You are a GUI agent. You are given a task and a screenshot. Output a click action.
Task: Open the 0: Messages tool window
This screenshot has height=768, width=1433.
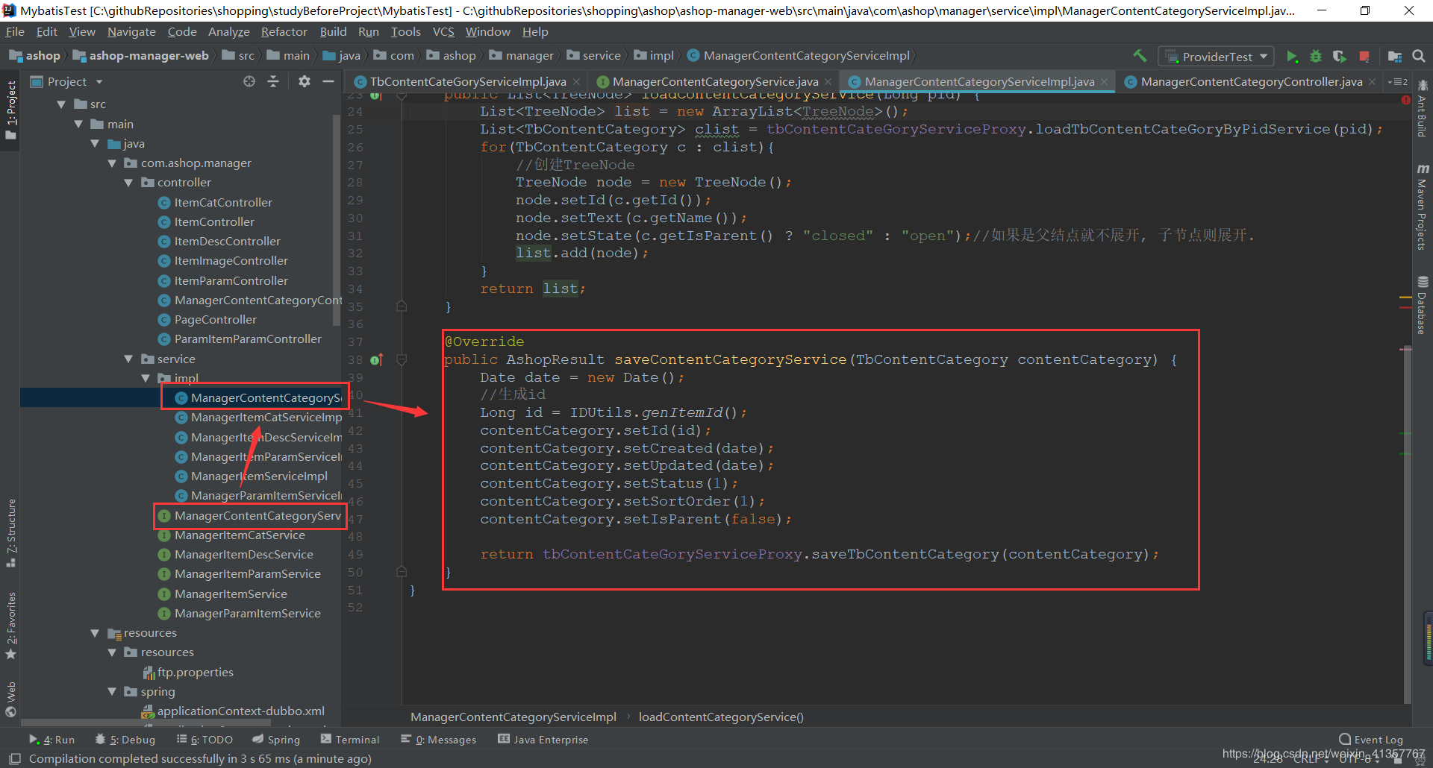point(438,740)
